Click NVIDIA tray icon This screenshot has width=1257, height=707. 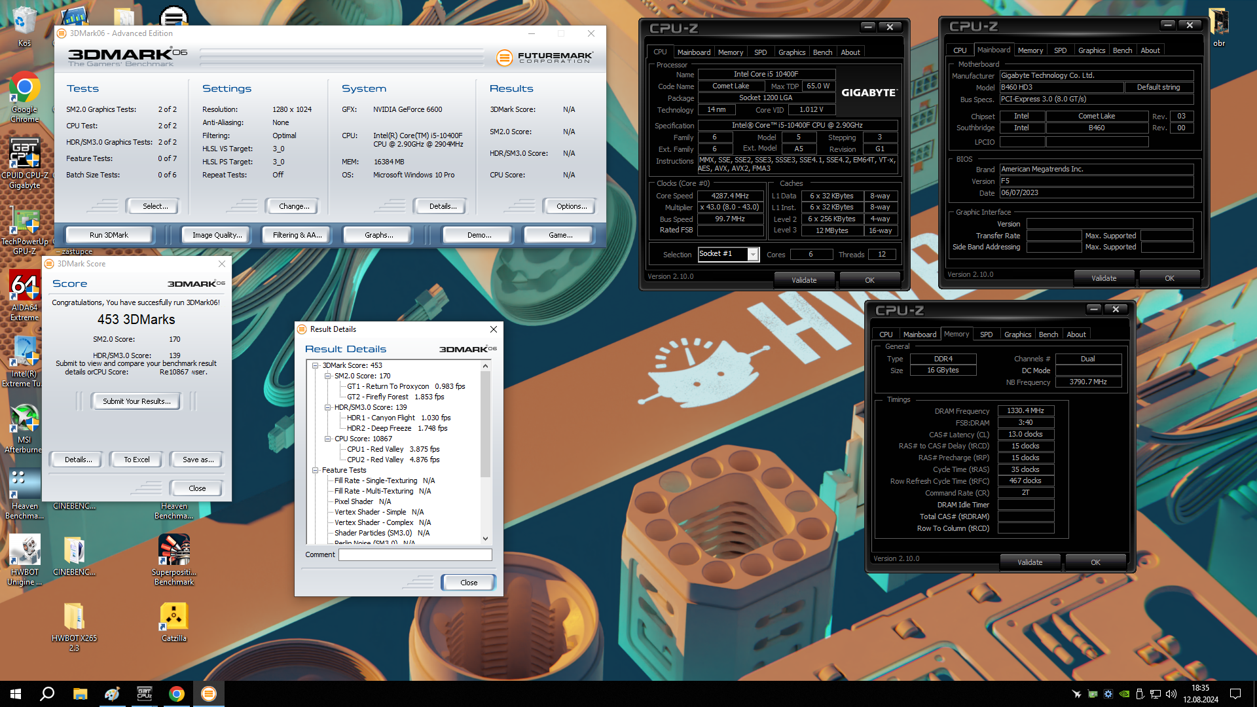(x=1124, y=694)
